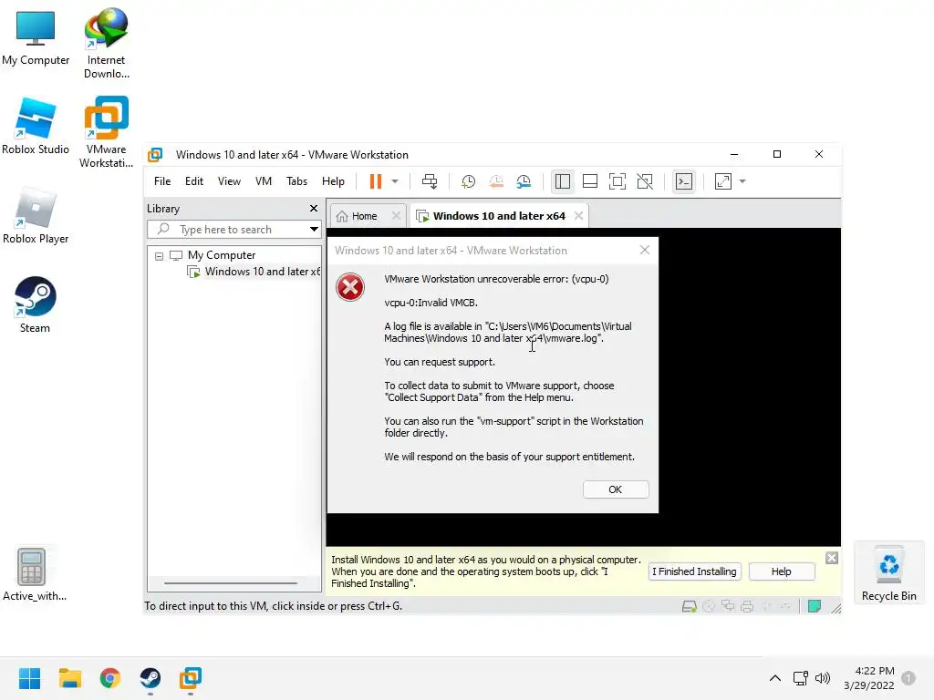Open the Edit menu
The width and height of the screenshot is (934, 700).
[x=194, y=181]
